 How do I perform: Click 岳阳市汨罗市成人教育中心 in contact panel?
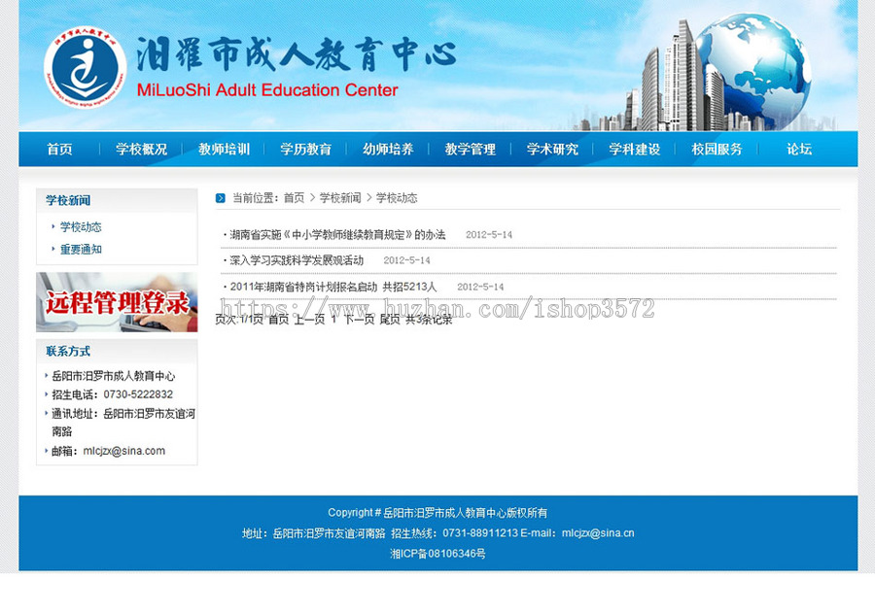tap(114, 376)
